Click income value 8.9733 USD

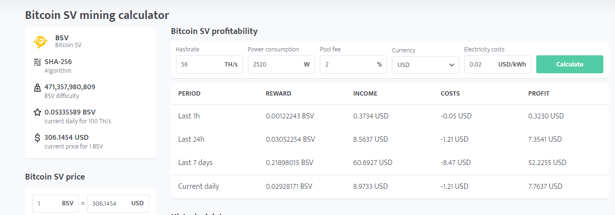(x=371, y=186)
